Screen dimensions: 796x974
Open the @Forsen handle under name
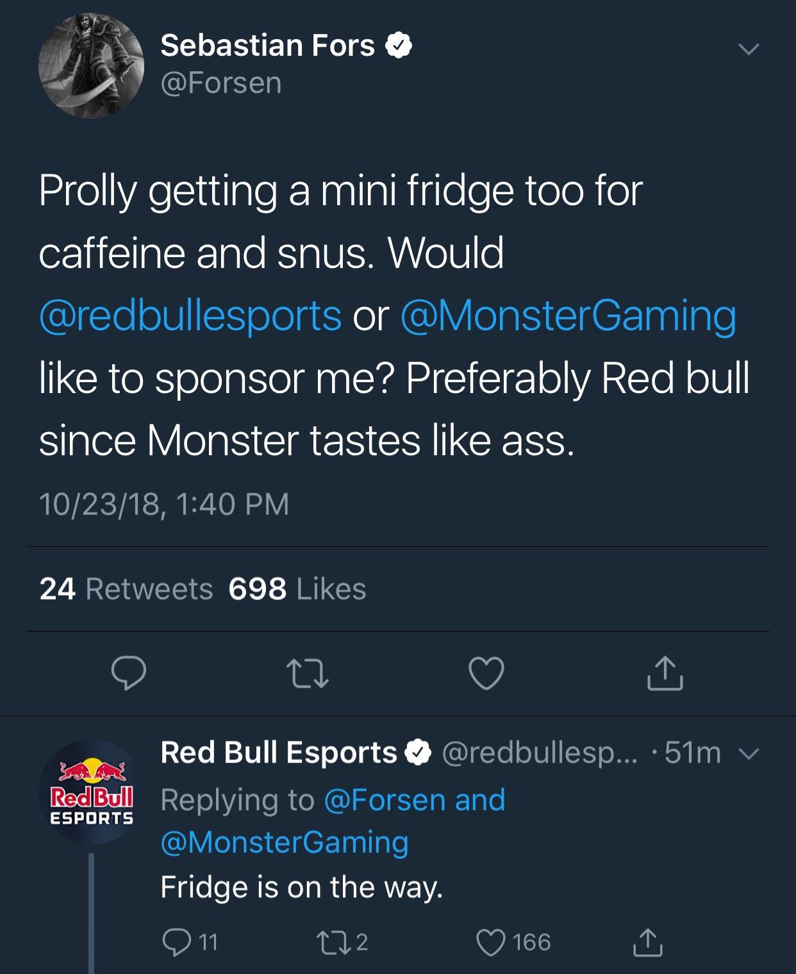221,83
